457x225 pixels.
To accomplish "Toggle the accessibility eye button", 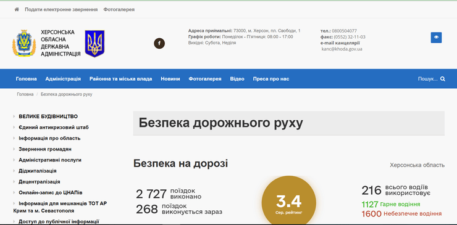I will pos(436,38).
